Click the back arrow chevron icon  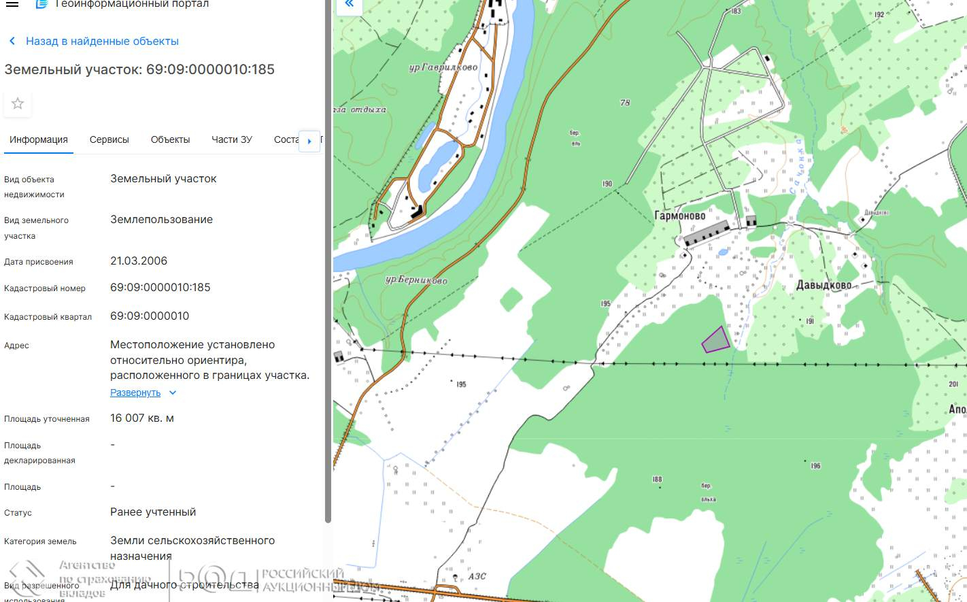(x=12, y=41)
